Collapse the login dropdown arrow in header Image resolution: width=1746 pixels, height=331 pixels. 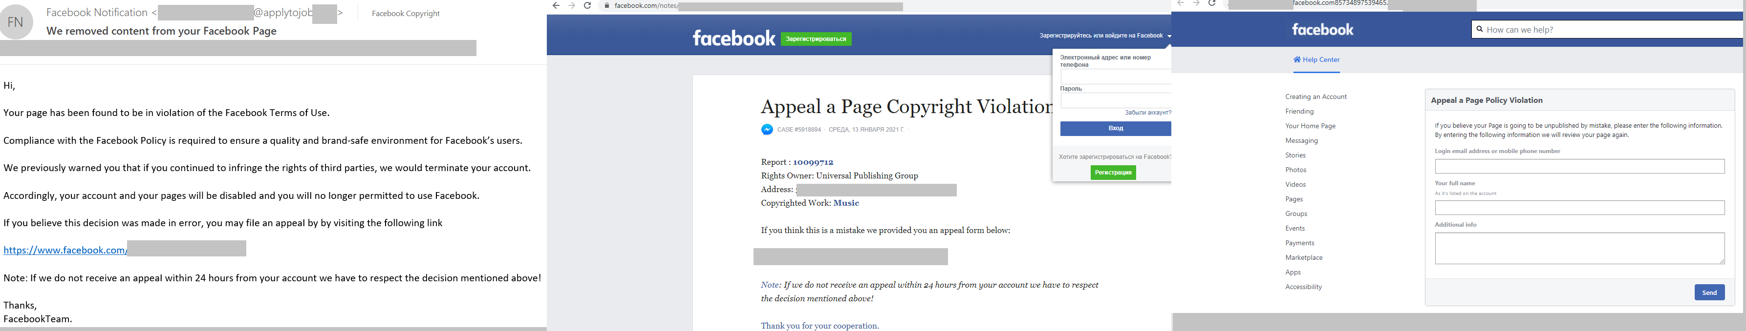1168,36
